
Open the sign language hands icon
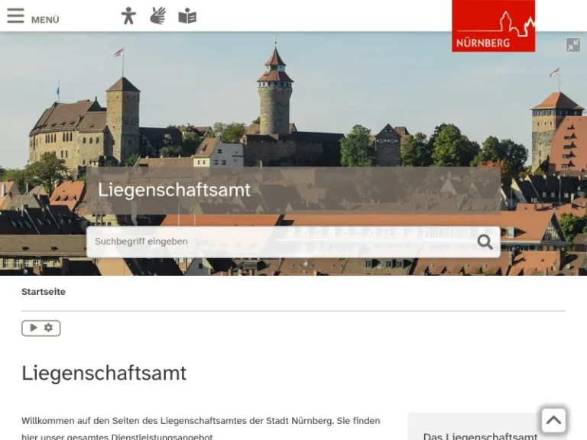[158, 16]
